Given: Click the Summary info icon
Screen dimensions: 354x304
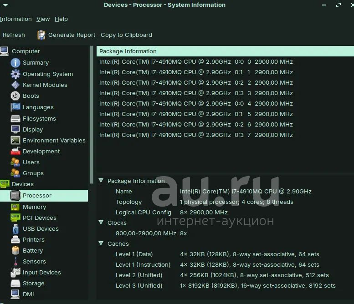Looking at the screenshot, I should (15, 63).
